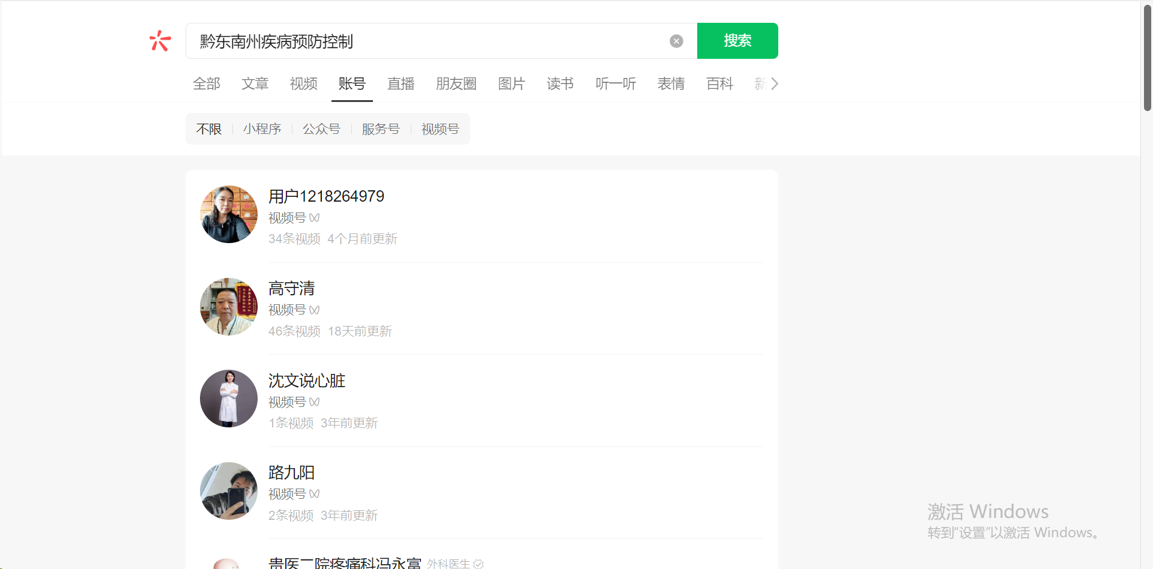The width and height of the screenshot is (1153, 569).
Task: Open avatar of 沈文说心脏
Action: [229, 399]
